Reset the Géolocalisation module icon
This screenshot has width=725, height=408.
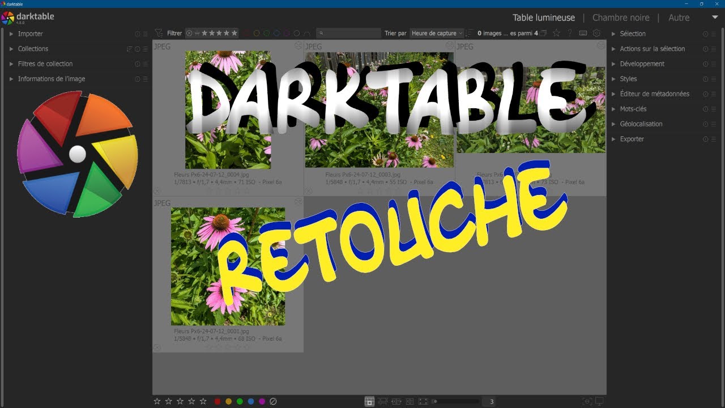click(x=706, y=124)
